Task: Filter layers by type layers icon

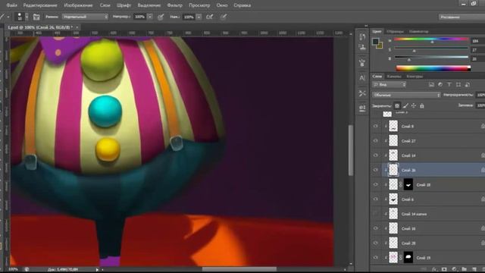Action: point(449,84)
